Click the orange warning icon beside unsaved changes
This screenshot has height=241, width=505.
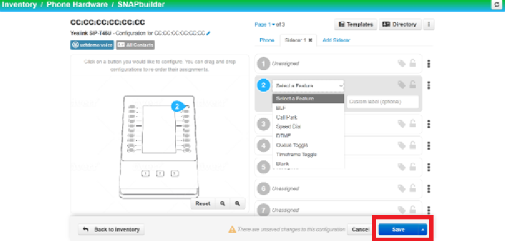point(232,230)
